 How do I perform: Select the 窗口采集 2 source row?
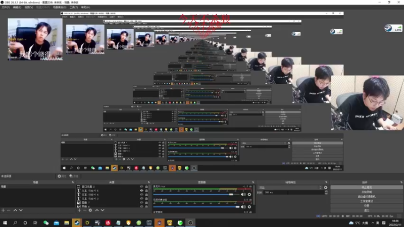112,187
